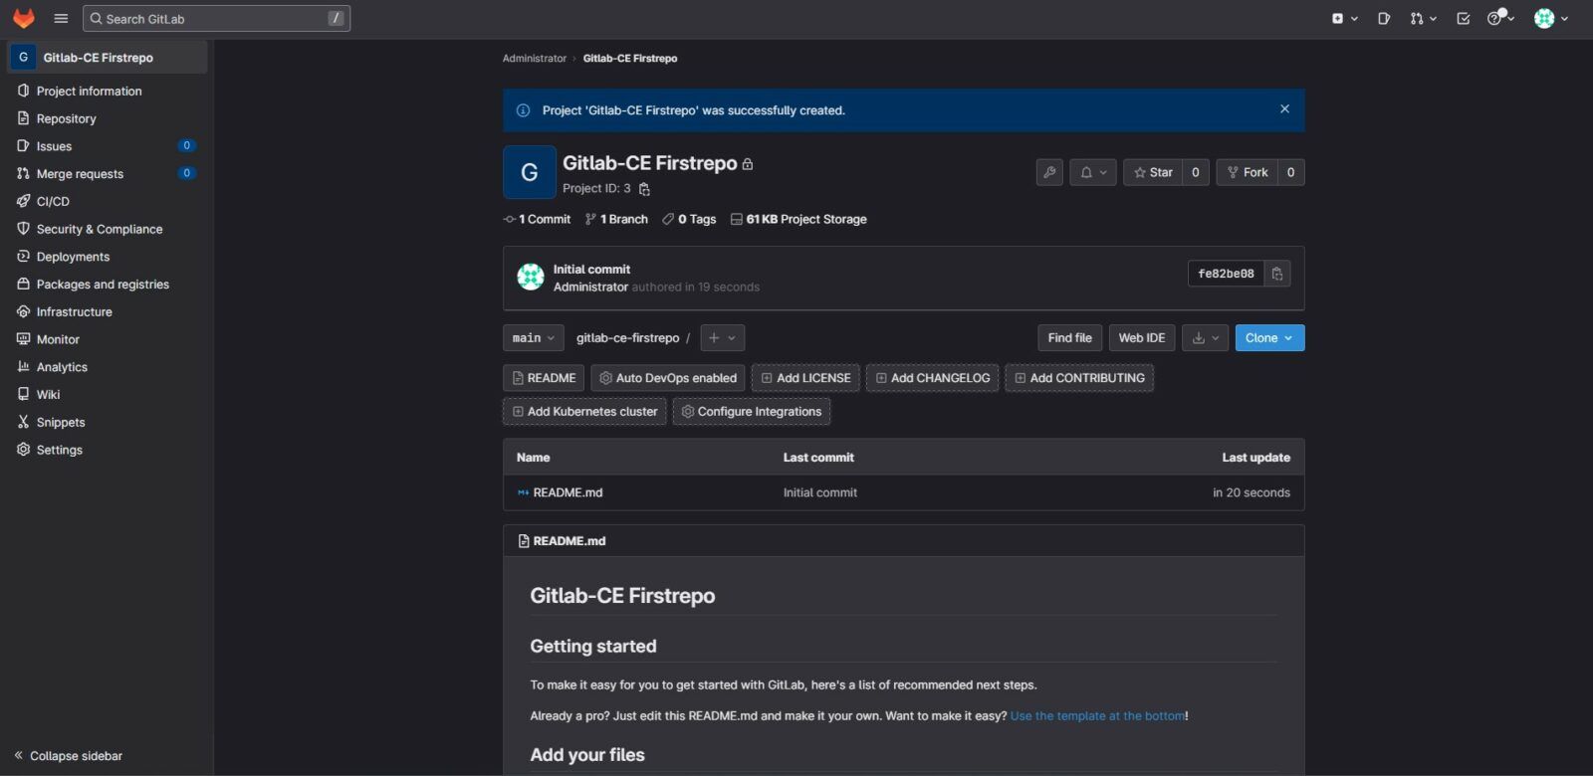
Task: Open merge requests dropdown in top bar
Action: tap(1423, 19)
